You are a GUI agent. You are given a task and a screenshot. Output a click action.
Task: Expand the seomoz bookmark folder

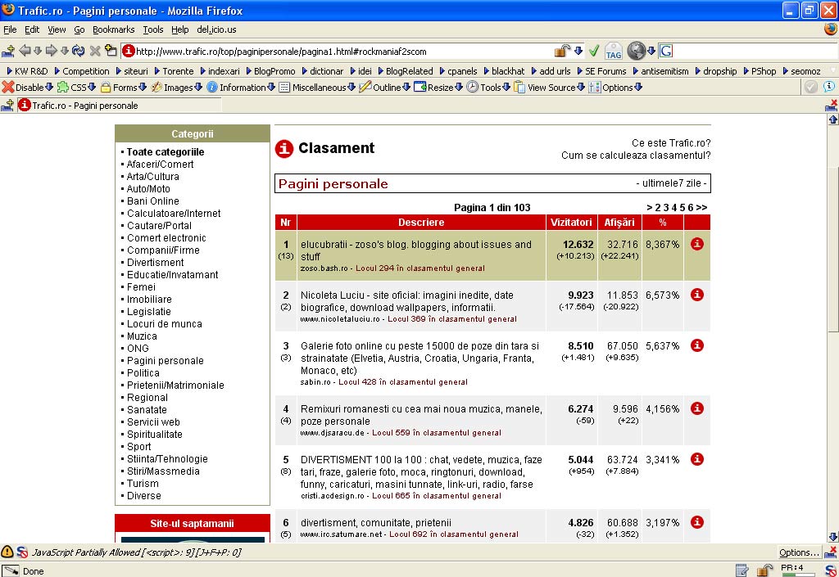coord(801,71)
